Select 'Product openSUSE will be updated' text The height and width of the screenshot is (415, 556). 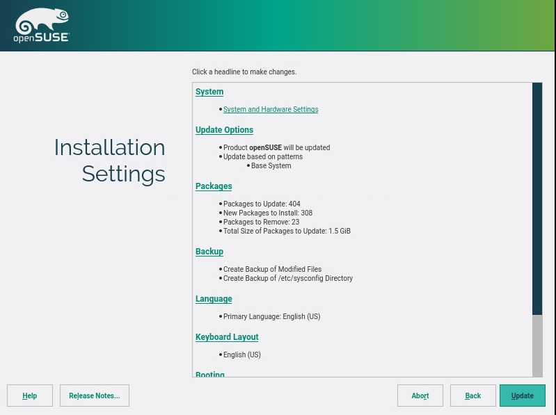(276, 147)
